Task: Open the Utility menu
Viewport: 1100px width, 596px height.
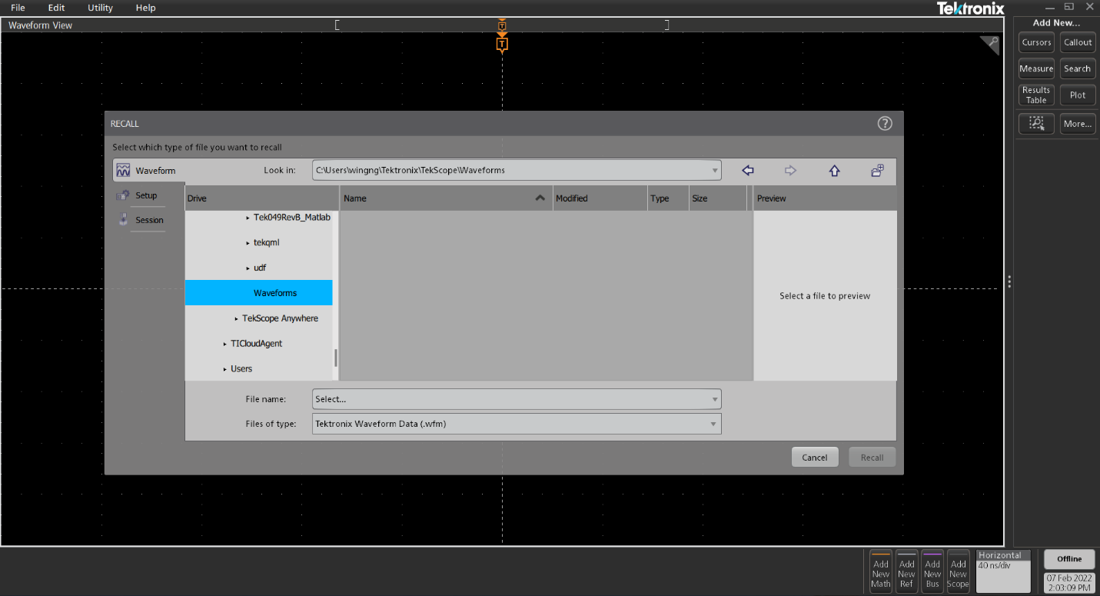Action: (x=99, y=8)
